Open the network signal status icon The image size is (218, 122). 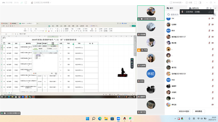pos(22,2)
